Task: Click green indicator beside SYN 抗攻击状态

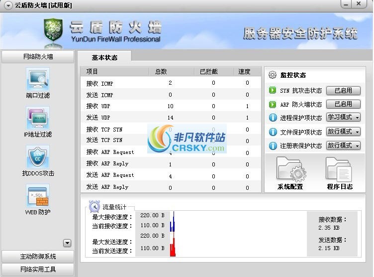Action: [273, 91]
